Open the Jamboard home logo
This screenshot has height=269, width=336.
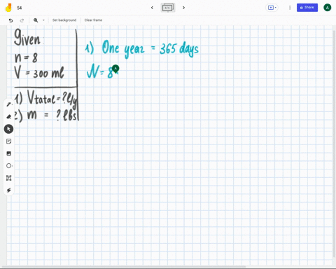pos(8,8)
